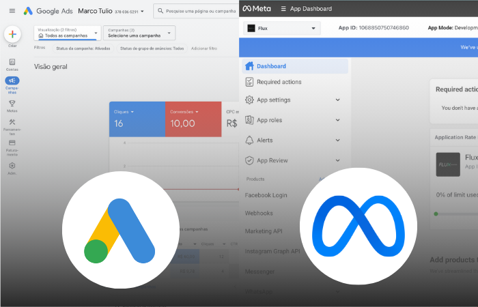
Task: Click the App Review shield icon
Action: click(249, 160)
